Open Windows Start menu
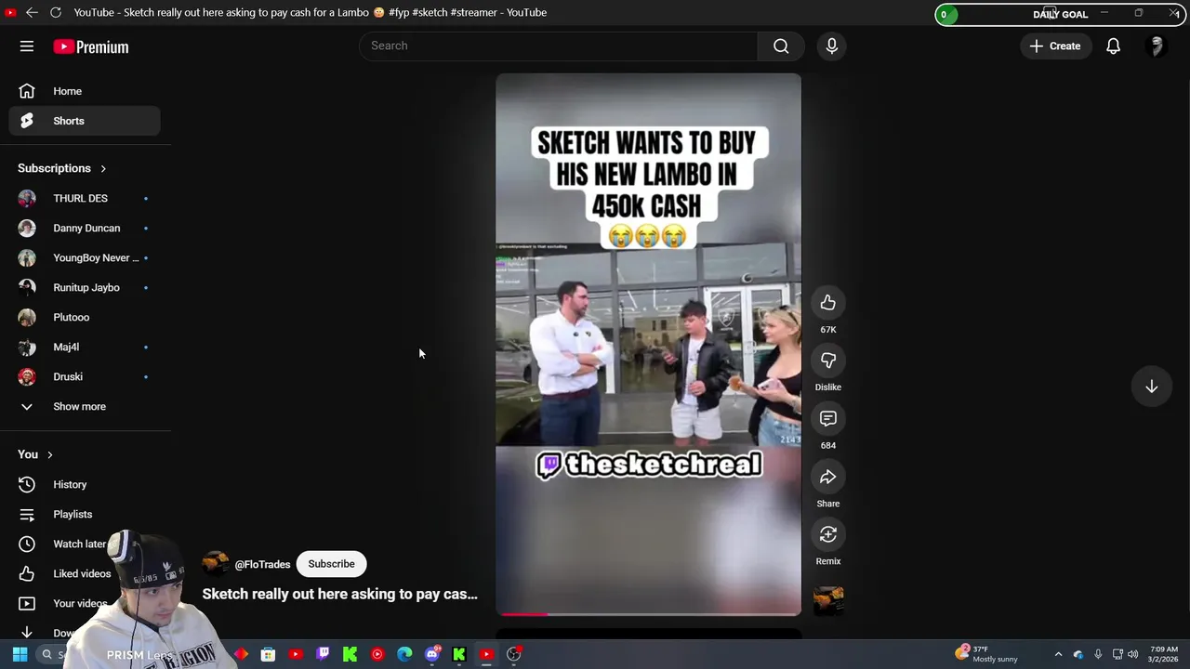Screen dimensions: 1190x669 point(20,654)
